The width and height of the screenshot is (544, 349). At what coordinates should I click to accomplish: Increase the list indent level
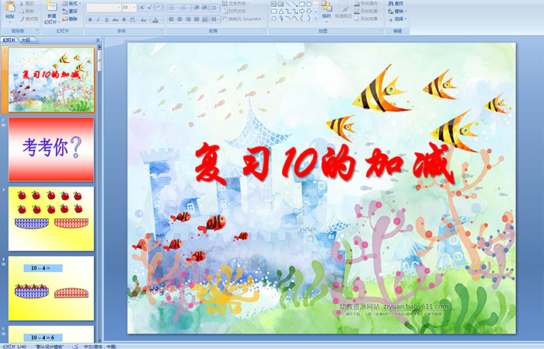204,8
